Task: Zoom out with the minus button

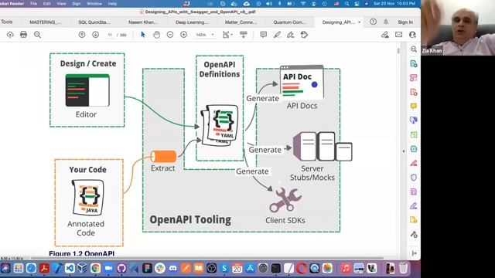Action: tap(170, 35)
